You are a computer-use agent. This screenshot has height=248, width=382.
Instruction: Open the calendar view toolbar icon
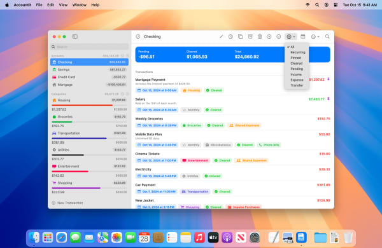point(303,36)
